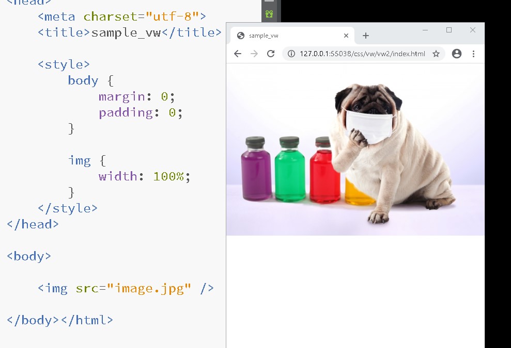This screenshot has width=511, height=348.
Task: Bookmark this page with the star icon
Action: (436, 54)
